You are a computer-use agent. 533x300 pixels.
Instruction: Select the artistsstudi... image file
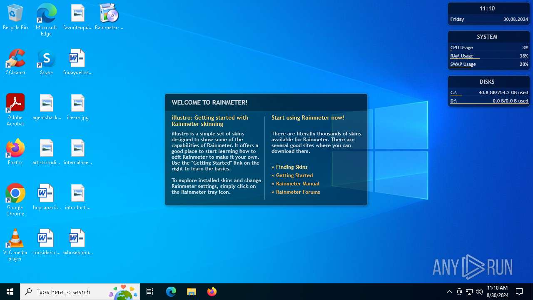coord(46,152)
